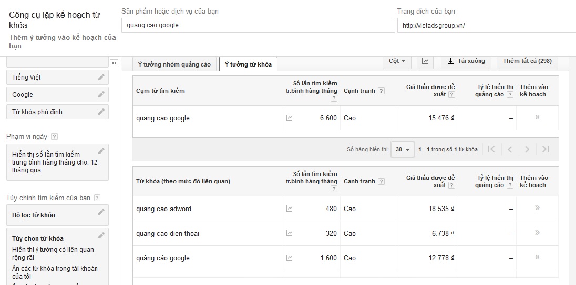576x285 pixels.
Task: Open help for Phạm vi ngày
Action: [54, 137]
